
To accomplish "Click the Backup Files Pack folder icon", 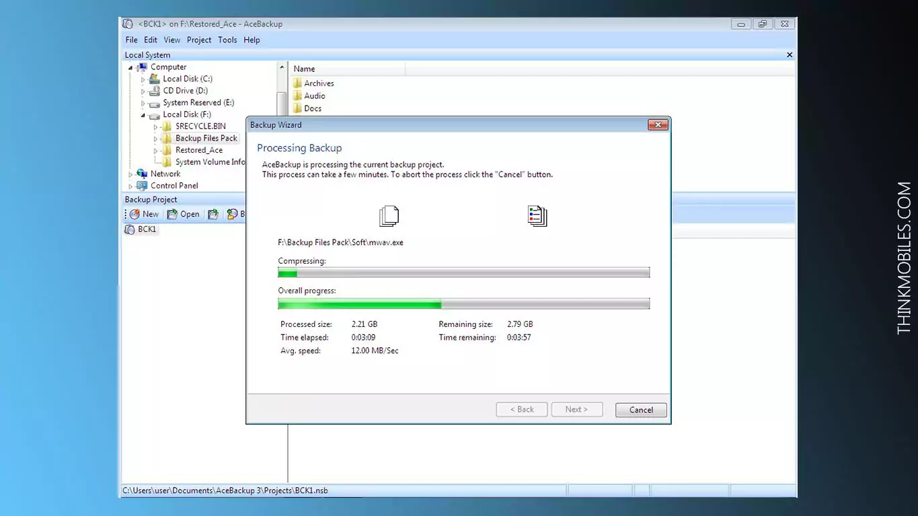I will (x=167, y=139).
